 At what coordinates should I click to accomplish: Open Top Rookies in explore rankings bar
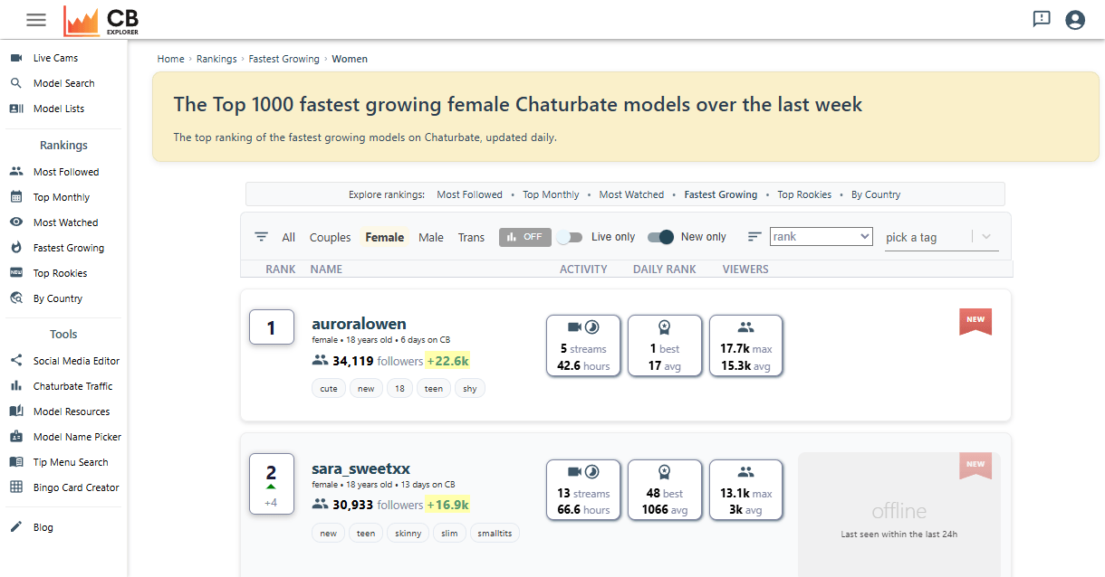tap(804, 194)
